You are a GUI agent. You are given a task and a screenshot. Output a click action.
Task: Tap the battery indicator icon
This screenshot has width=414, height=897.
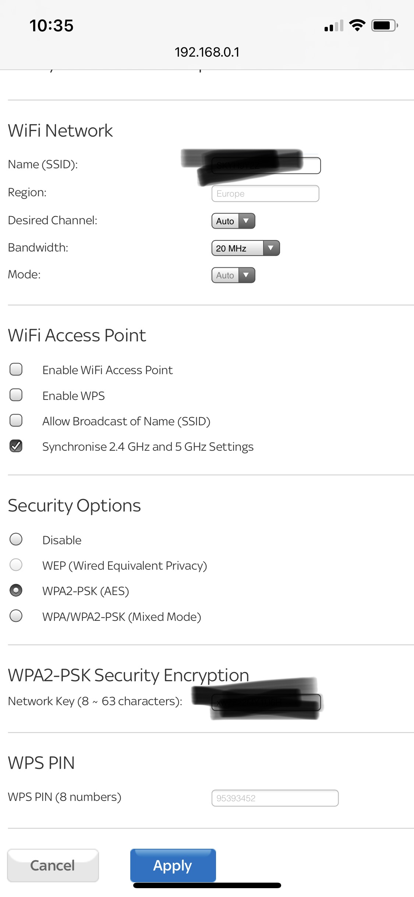(x=383, y=25)
